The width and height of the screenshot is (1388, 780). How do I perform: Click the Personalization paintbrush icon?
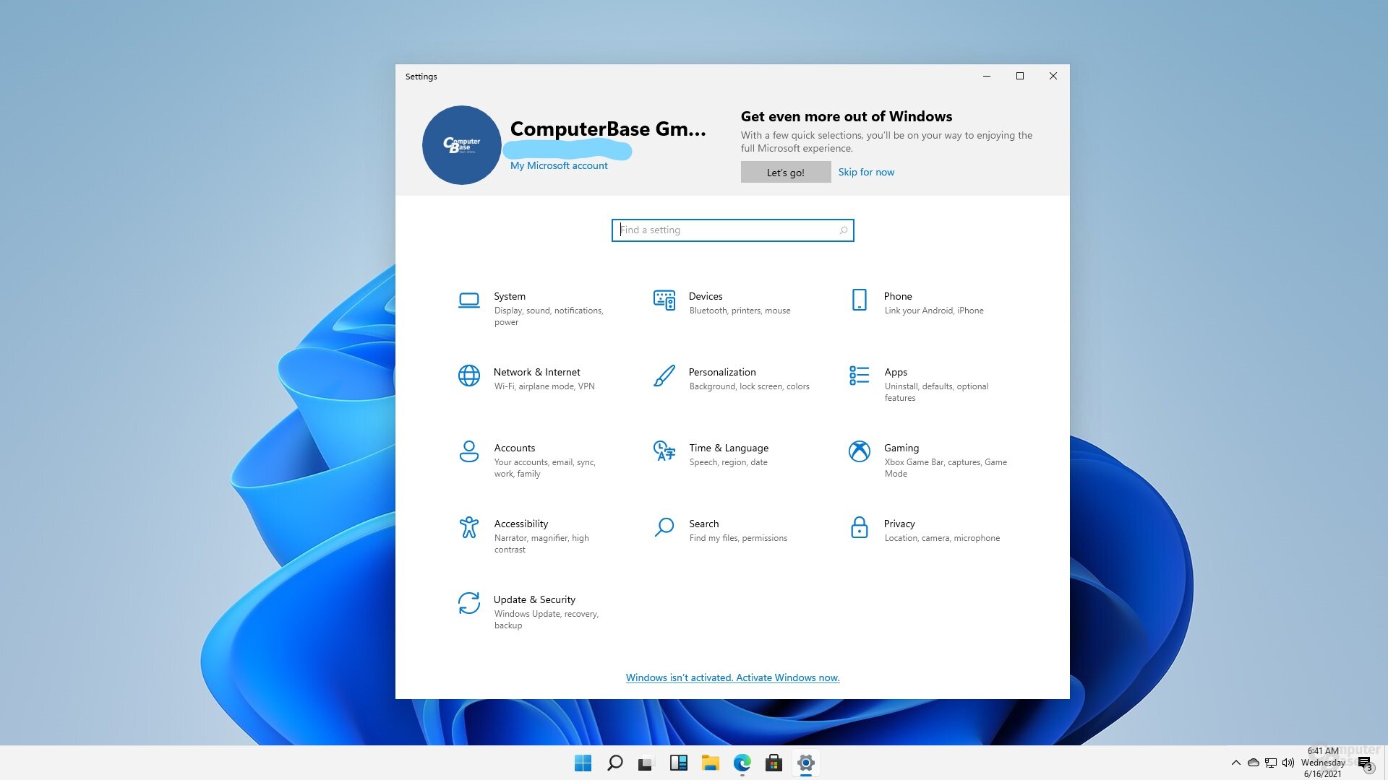pyautogui.click(x=664, y=376)
